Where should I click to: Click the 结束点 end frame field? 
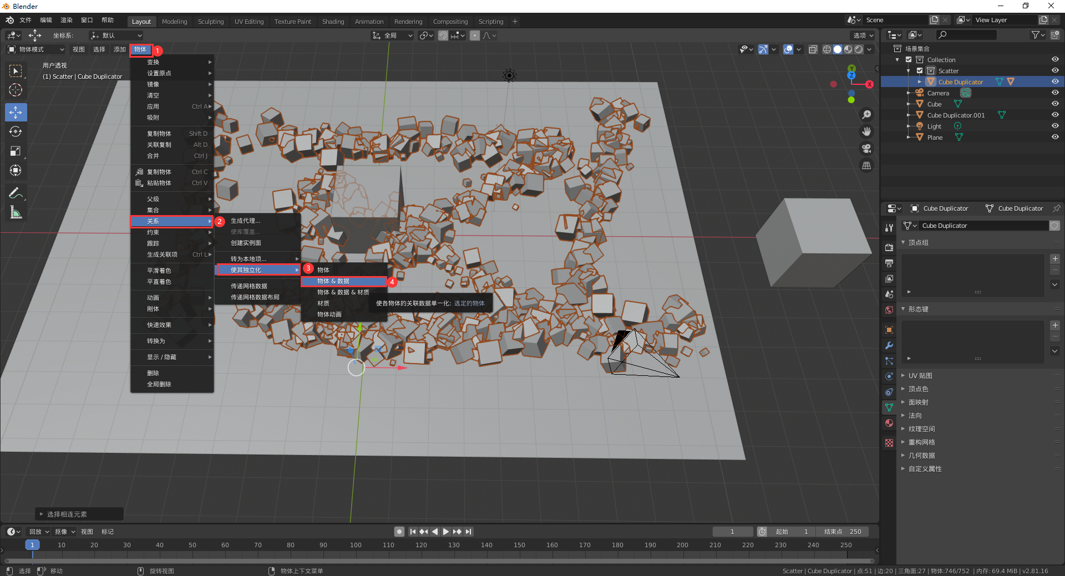tap(843, 532)
